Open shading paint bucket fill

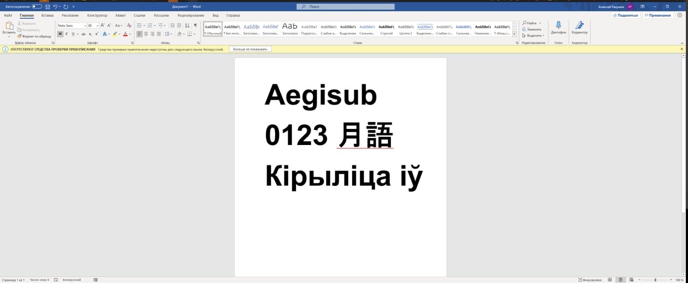tap(179, 34)
